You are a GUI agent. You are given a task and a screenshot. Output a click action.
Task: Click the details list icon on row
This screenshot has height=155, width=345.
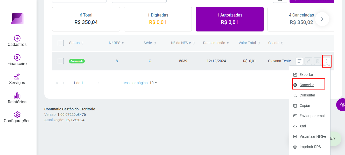pyautogui.click(x=299, y=61)
